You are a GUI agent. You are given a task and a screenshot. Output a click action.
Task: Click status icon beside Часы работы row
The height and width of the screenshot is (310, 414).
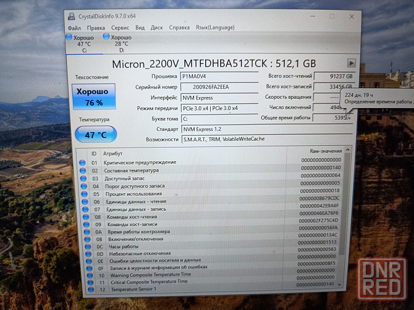pyautogui.click(x=83, y=246)
